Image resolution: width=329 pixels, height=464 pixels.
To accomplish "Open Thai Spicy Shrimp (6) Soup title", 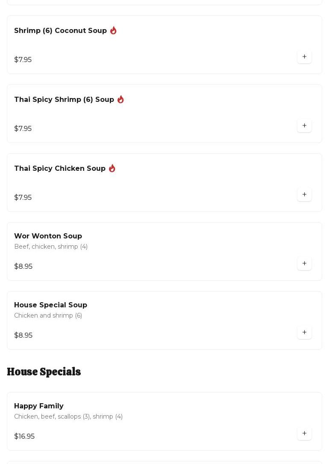I will (x=64, y=100).
